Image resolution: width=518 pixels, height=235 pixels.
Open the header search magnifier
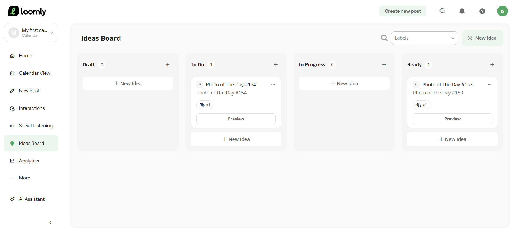coord(442,11)
